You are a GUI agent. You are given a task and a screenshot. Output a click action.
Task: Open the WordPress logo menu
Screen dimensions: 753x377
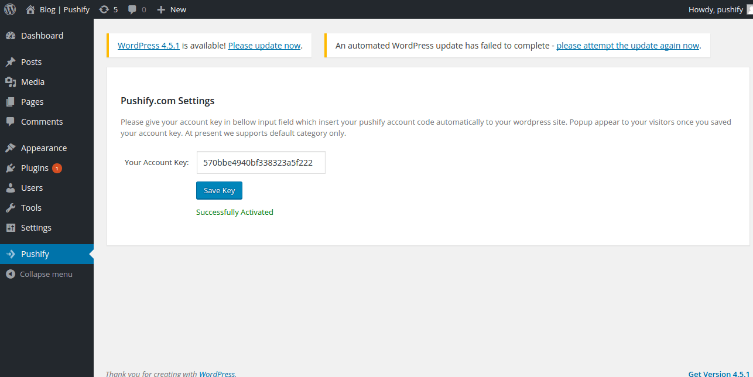click(10, 9)
